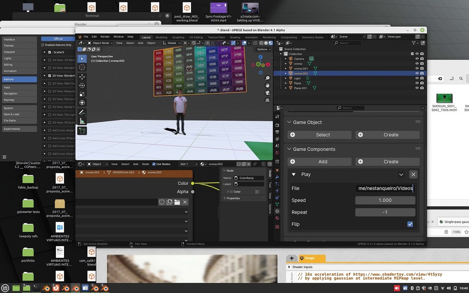The width and height of the screenshot is (469, 293).
Task: Open the Tool properties tab icon
Action: pos(277,116)
